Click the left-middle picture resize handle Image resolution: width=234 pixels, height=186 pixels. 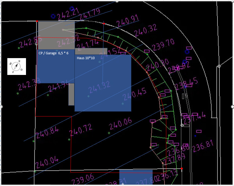1,106
